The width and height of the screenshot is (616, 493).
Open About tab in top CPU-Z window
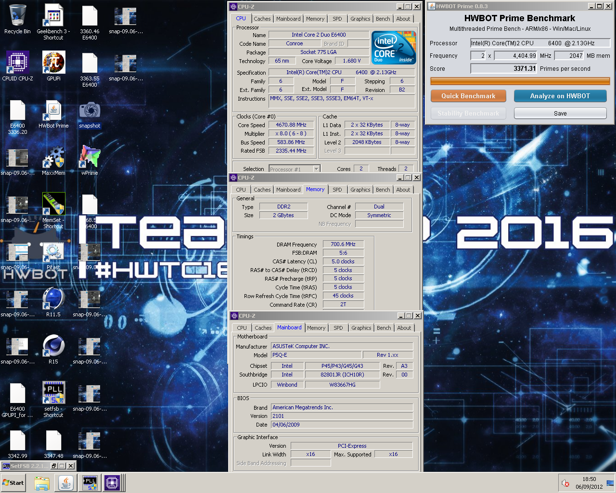click(x=403, y=19)
